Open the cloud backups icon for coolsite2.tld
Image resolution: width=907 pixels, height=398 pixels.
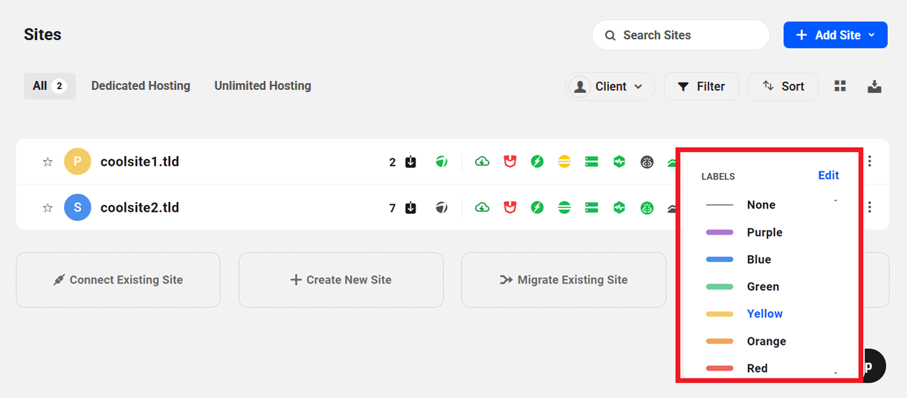(x=482, y=207)
